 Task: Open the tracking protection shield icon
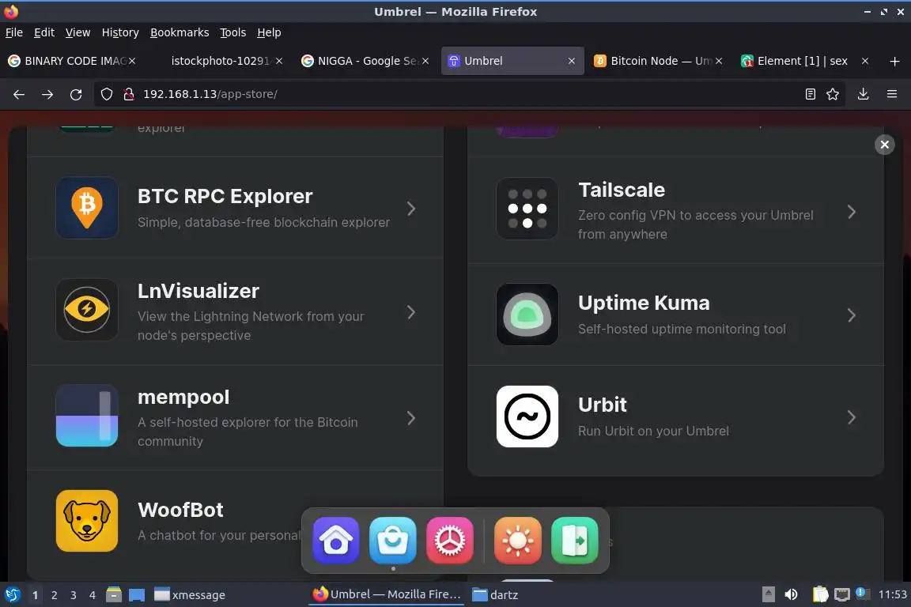[x=107, y=94]
